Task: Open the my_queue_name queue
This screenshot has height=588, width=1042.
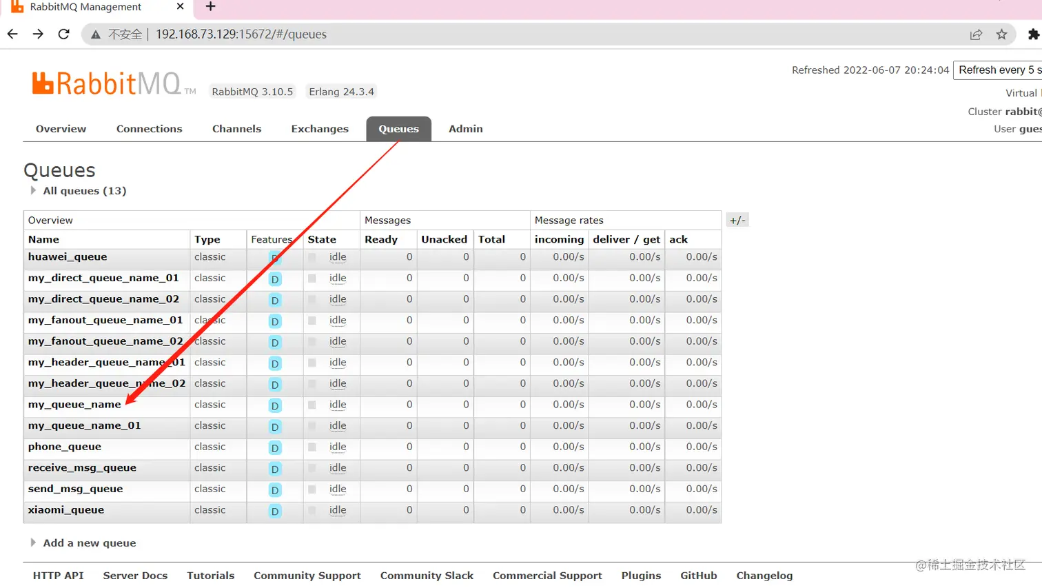Action: 74,405
